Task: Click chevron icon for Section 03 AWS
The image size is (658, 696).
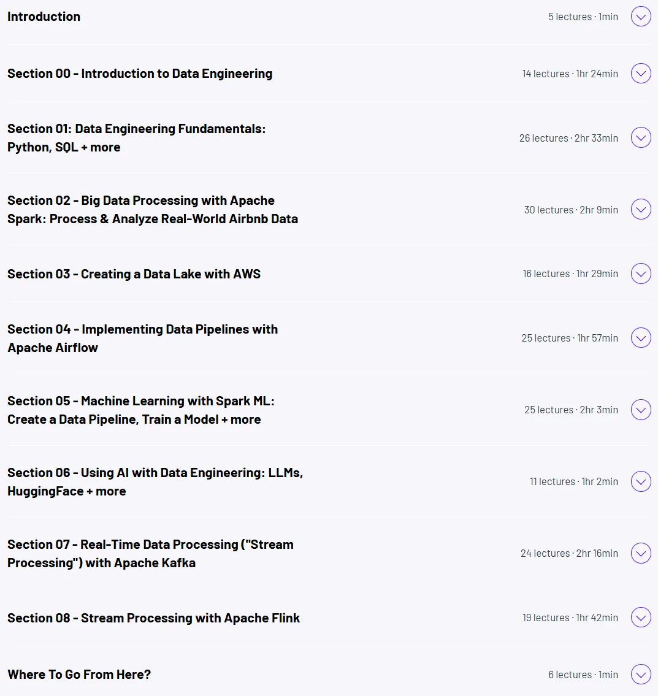Action: click(x=641, y=273)
